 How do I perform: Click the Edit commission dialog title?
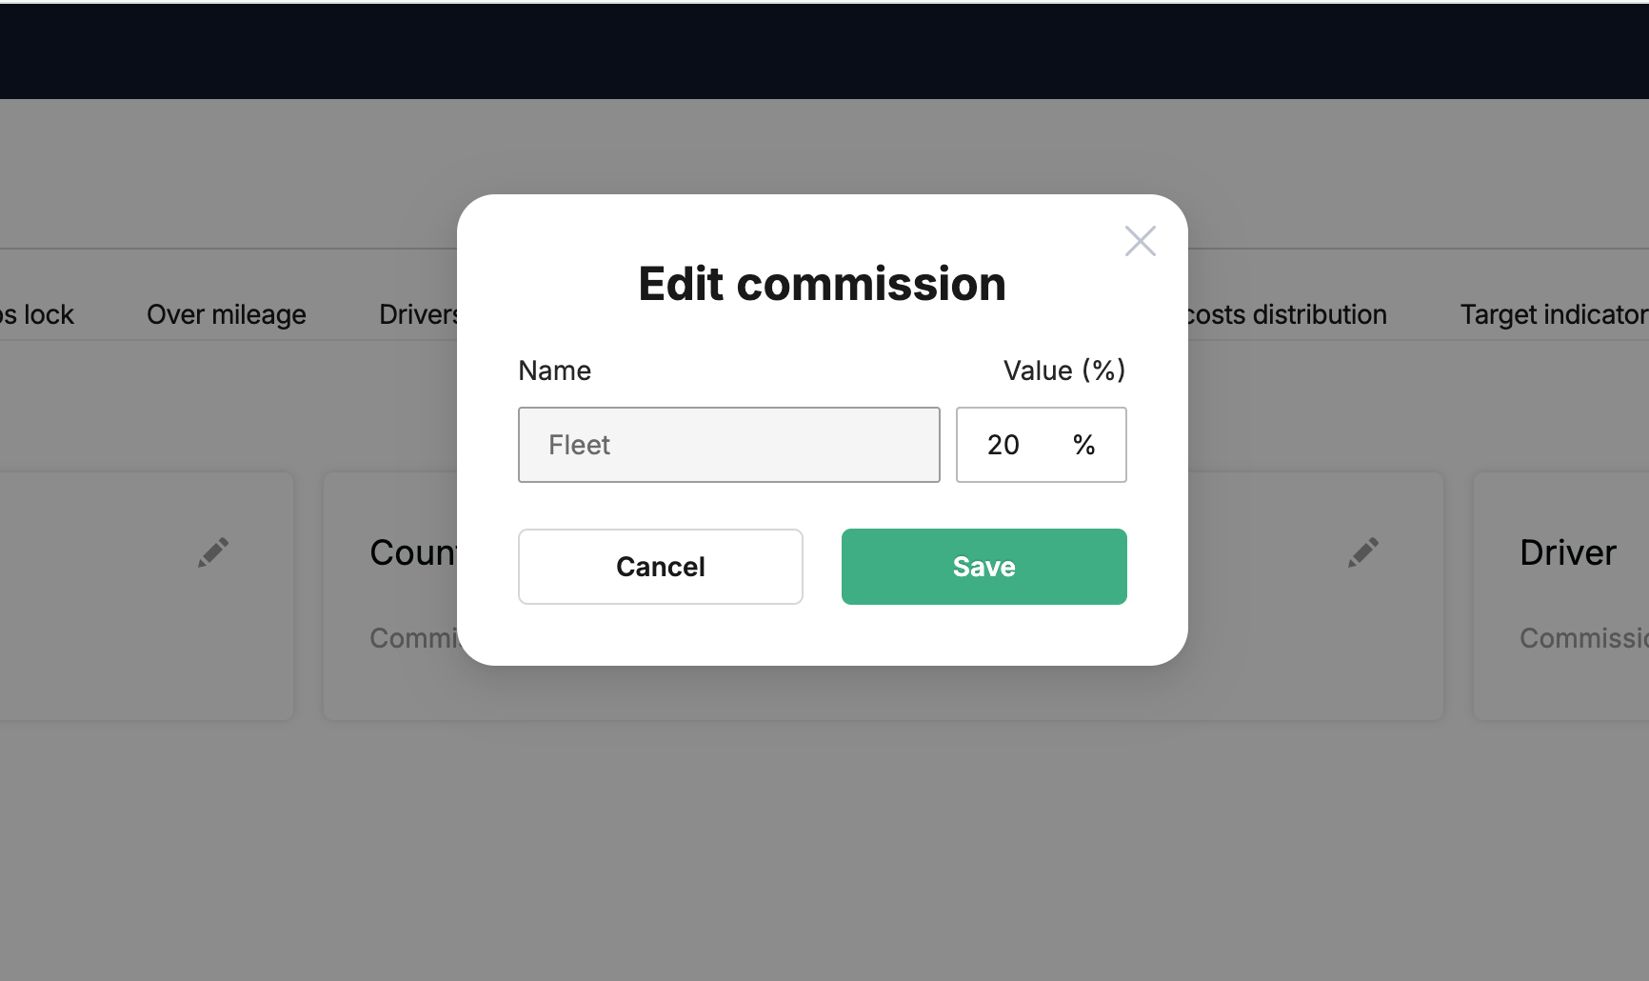pos(823,284)
